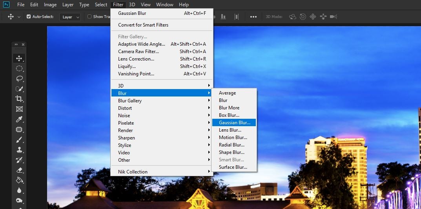Choose Gaussian Blur from Blur submenu
Viewport: 421px width, 209px height.
coord(234,123)
